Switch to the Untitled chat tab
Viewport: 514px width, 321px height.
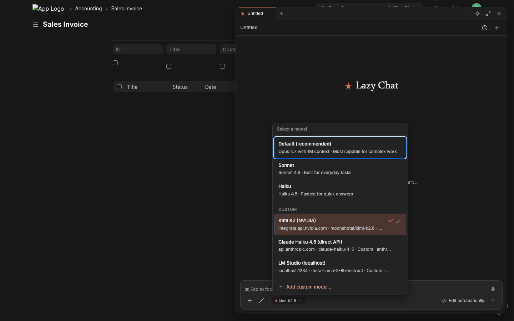coord(256,14)
